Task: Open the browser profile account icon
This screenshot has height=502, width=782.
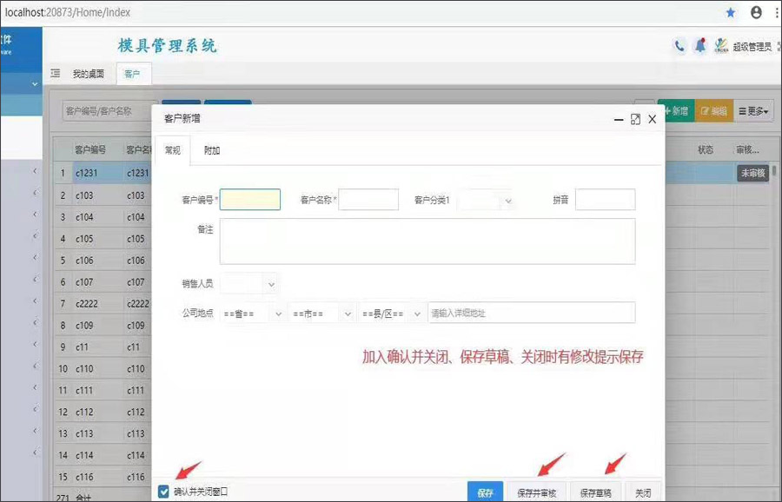Action: click(756, 12)
